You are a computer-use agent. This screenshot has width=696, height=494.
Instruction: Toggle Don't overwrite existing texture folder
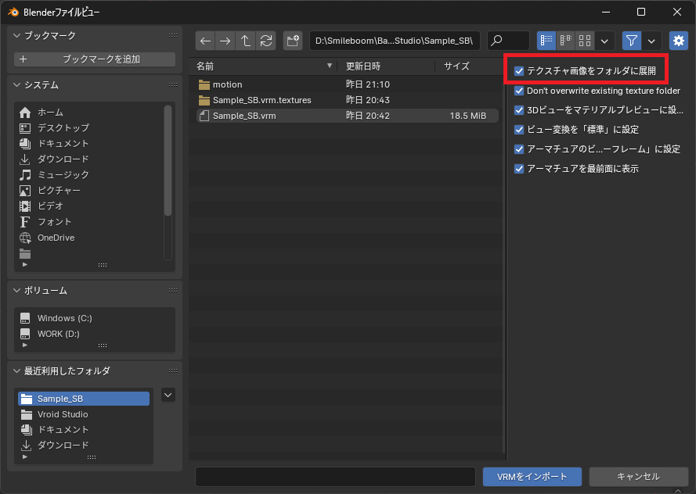(519, 91)
